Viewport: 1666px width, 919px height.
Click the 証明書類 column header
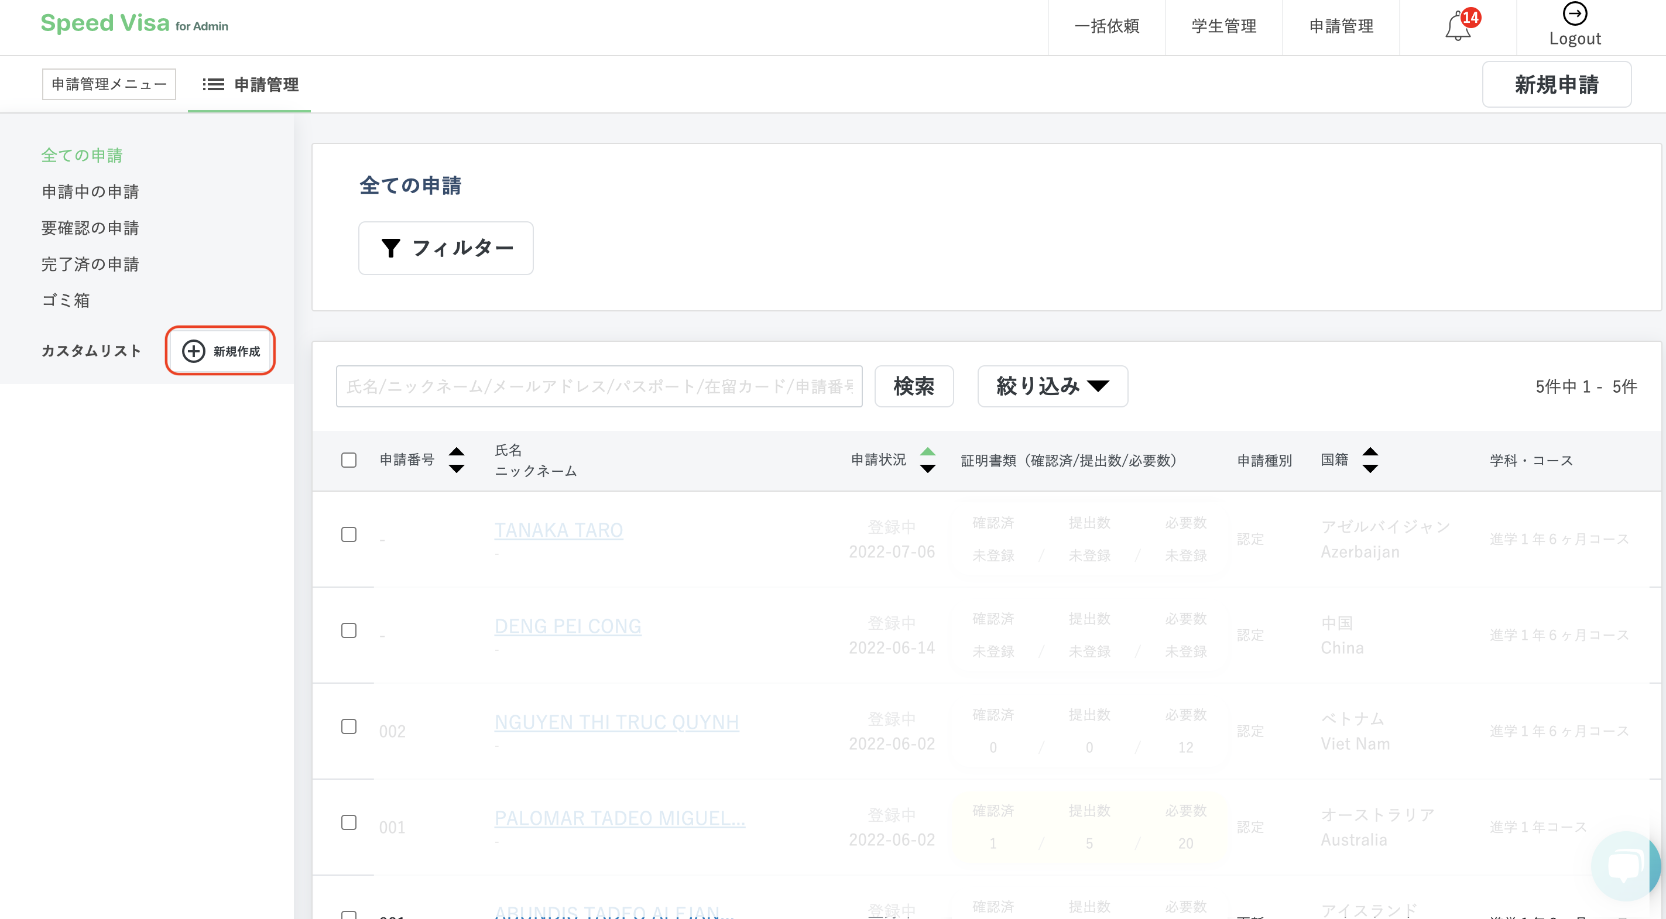[1068, 461]
